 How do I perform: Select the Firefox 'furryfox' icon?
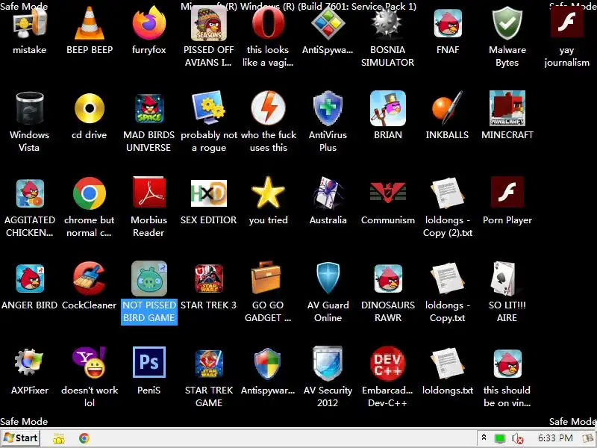[x=149, y=24]
